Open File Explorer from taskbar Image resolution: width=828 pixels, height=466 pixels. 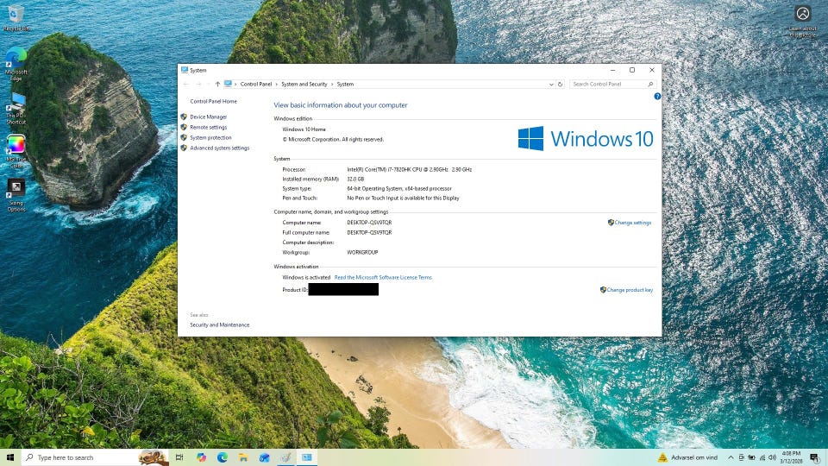[243, 457]
